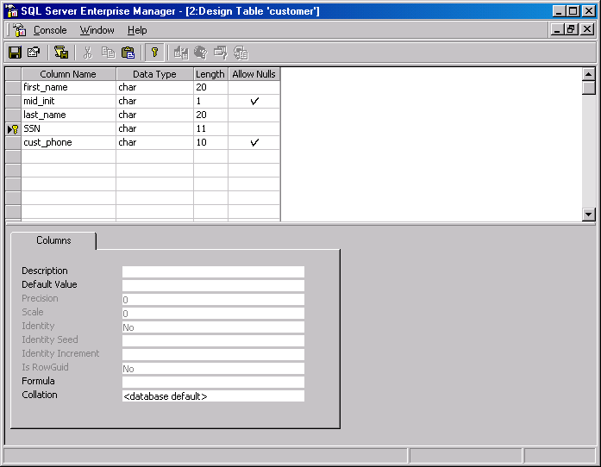Open the Window menu
This screenshot has height=467, width=601.
coord(97,30)
